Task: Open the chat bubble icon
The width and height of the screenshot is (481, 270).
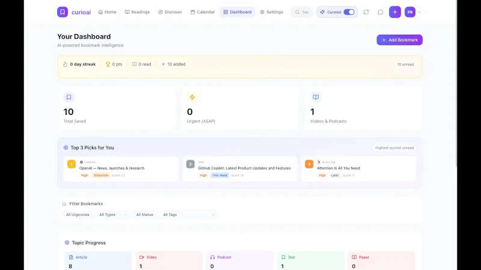Action: 381,12
